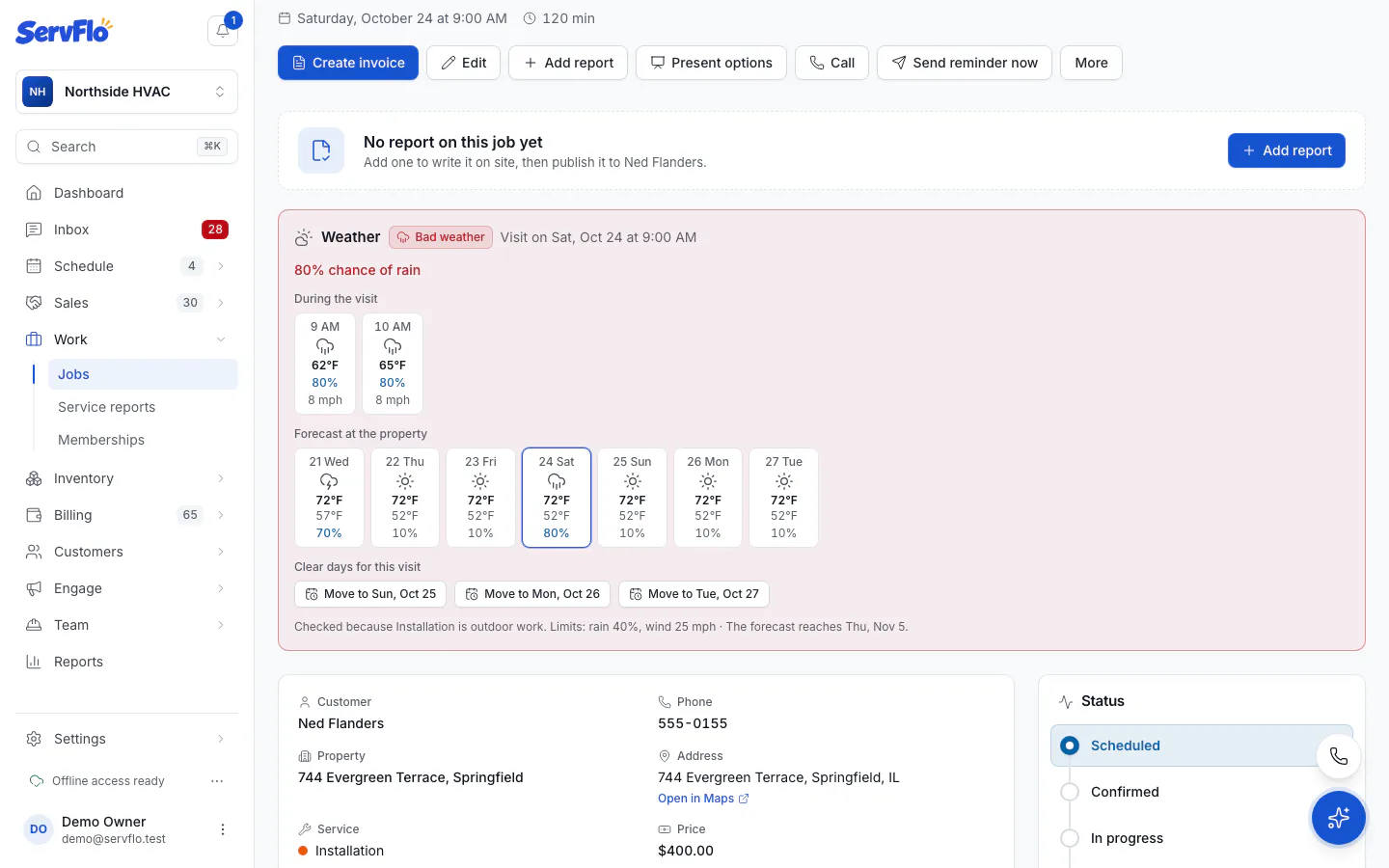
Task: Expand the Engage menu chevron
Action: point(221,588)
